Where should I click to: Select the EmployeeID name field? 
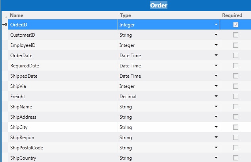click(x=23, y=45)
